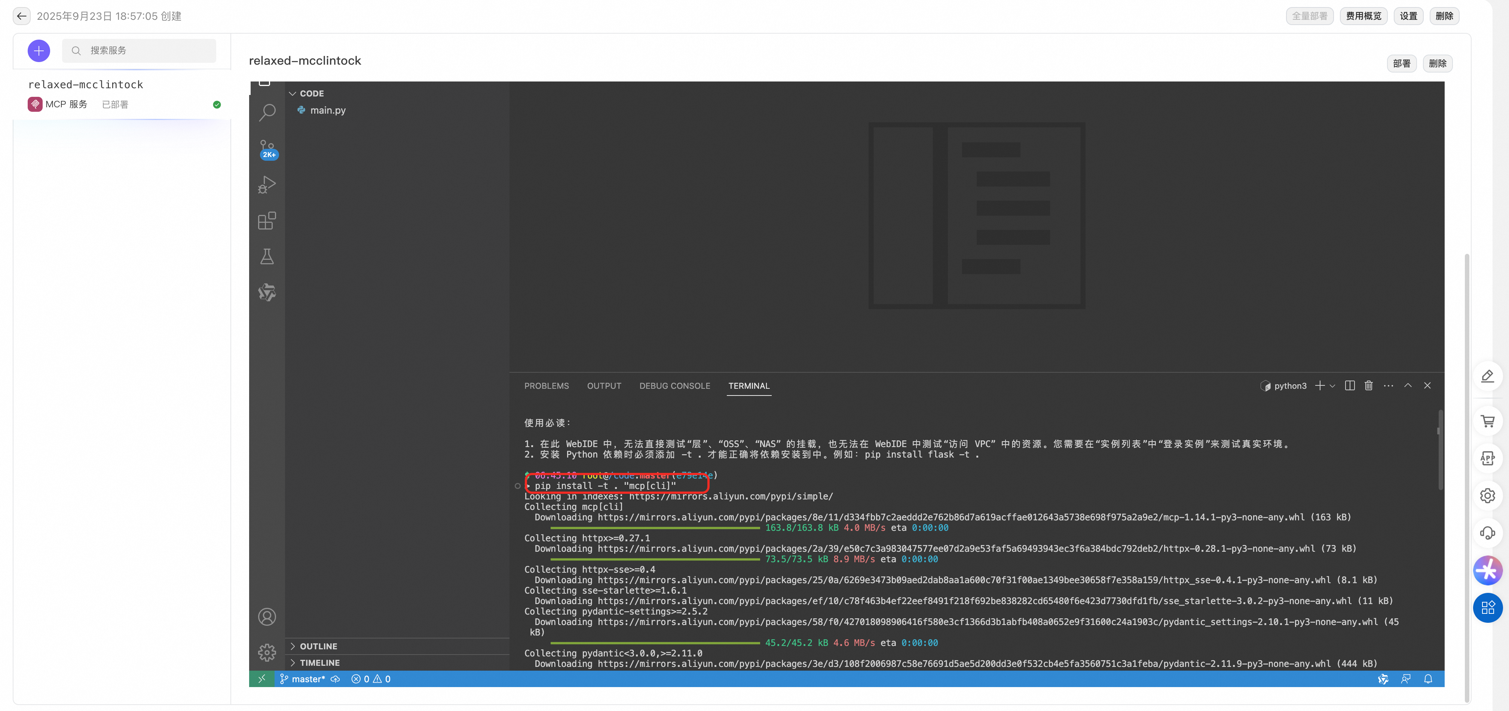Kill terminal with trash icon
The width and height of the screenshot is (1509, 711).
[1368, 386]
